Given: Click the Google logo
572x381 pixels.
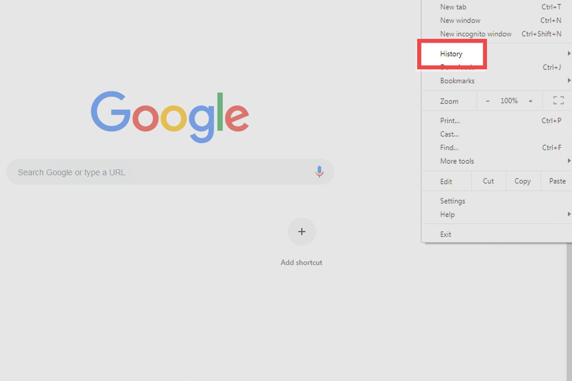Looking at the screenshot, I should point(170,116).
